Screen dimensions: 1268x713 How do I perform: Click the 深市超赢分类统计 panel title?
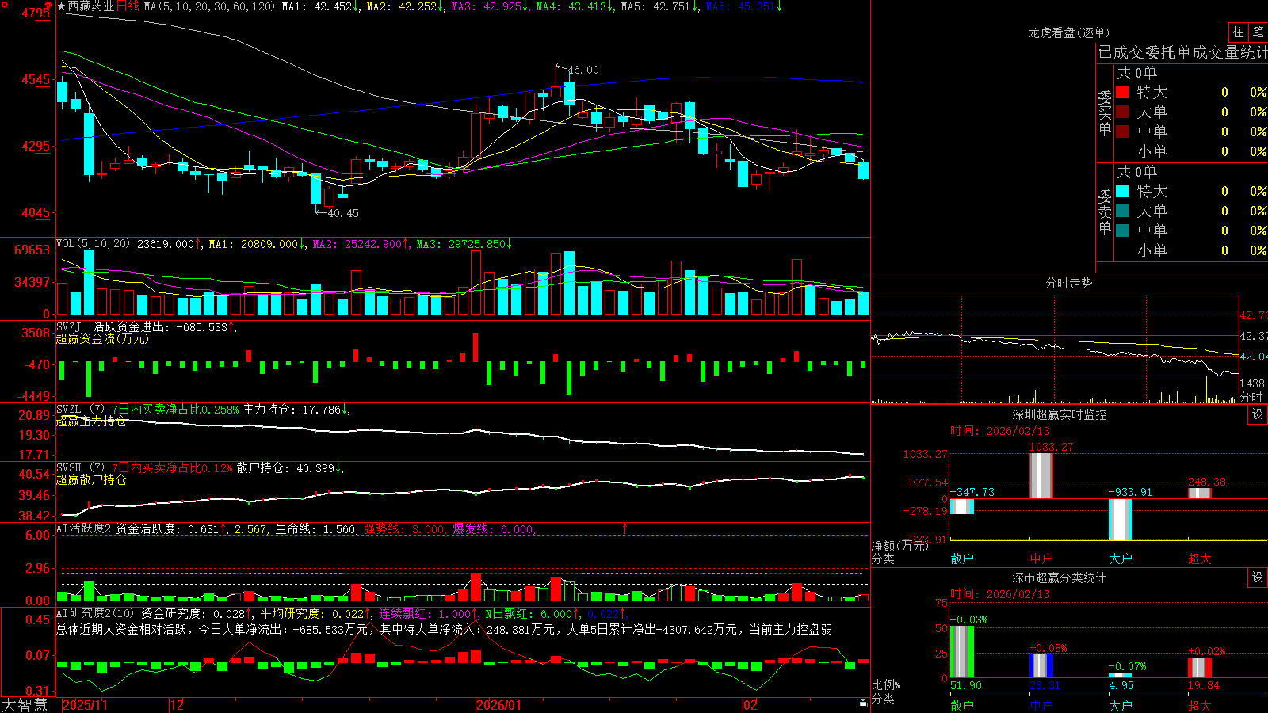click(1060, 578)
